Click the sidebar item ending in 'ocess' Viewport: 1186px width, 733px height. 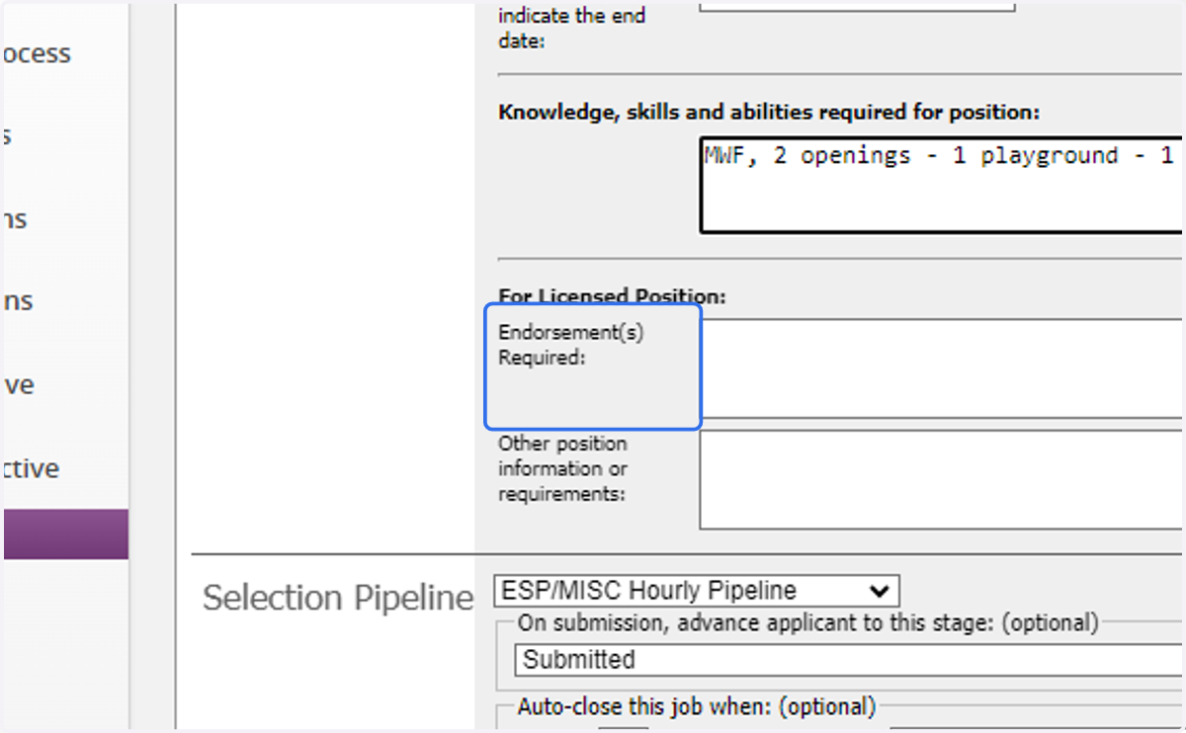(37, 53)
